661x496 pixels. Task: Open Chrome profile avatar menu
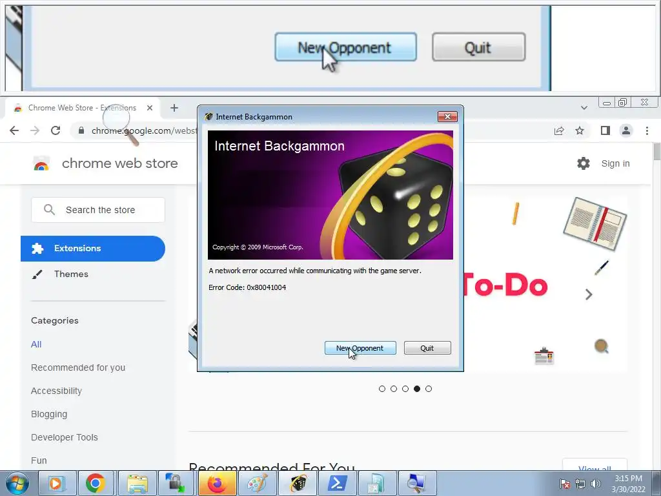coord(626,130)
